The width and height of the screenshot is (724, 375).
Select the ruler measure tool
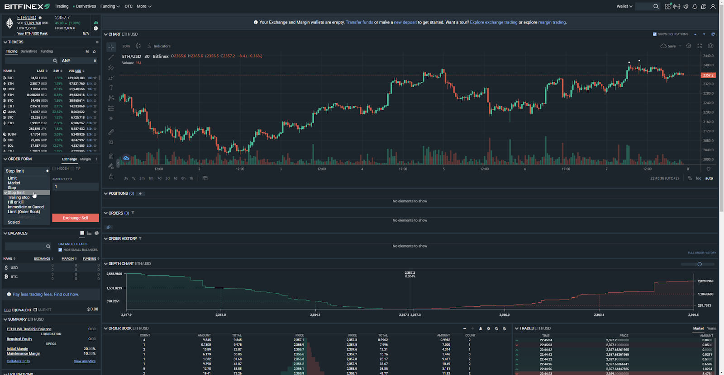pos(111,132)
